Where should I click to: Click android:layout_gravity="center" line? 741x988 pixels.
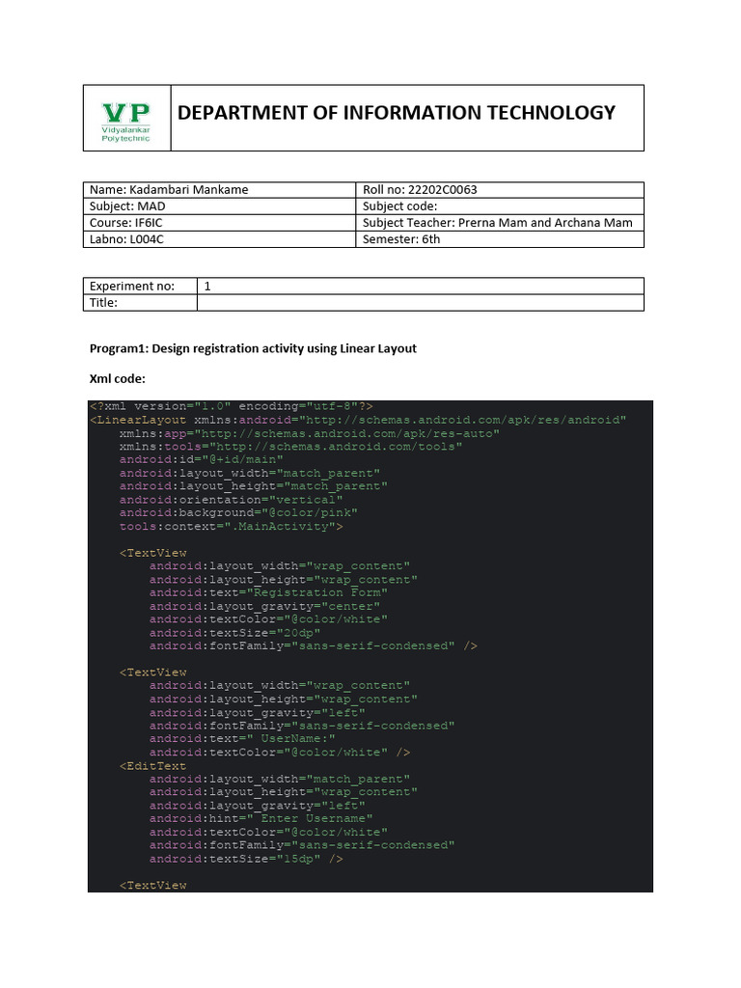tap(264, 606)
